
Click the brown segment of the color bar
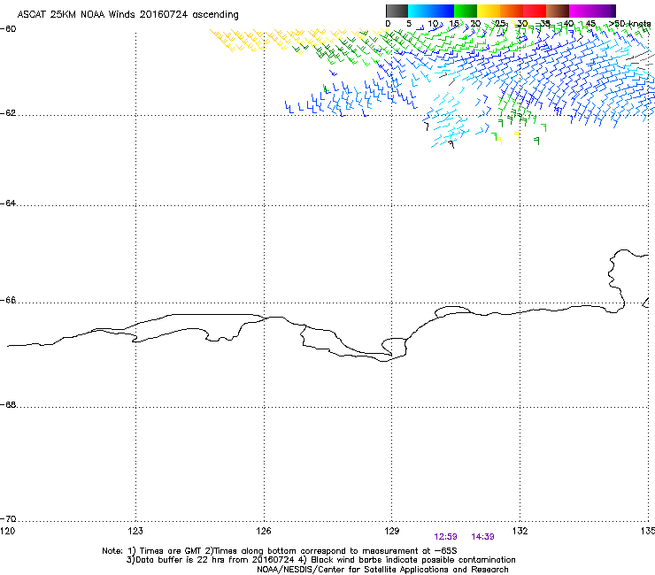click(x=558, y=11)
